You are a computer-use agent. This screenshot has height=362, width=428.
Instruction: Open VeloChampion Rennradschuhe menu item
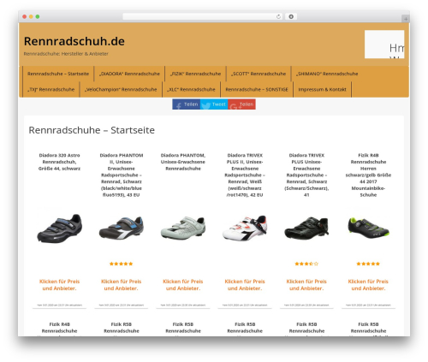point(121,90)
